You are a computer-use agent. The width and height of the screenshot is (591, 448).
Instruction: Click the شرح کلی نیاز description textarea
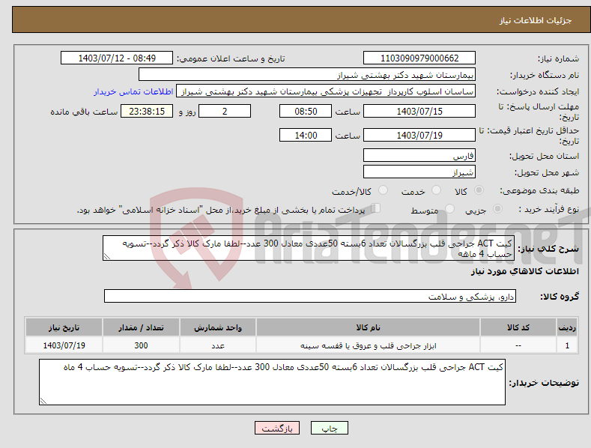[309, 248]
